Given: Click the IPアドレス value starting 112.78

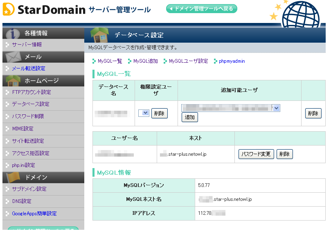Looking at the screenshot, I should coord(212,213).
